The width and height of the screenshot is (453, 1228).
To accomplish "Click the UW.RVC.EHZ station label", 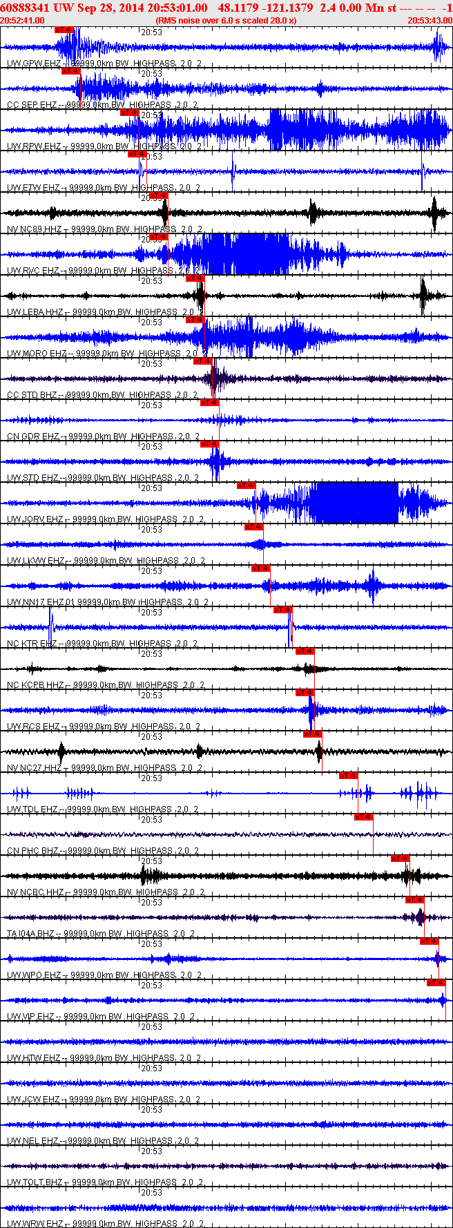I will 33,270.
